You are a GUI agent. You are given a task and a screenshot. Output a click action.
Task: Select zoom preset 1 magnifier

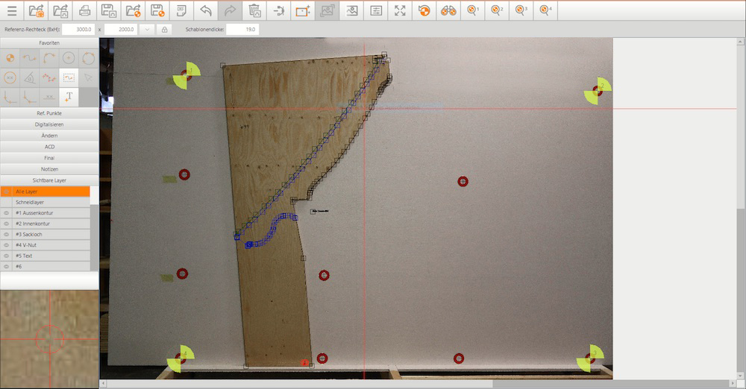[473, 10]
